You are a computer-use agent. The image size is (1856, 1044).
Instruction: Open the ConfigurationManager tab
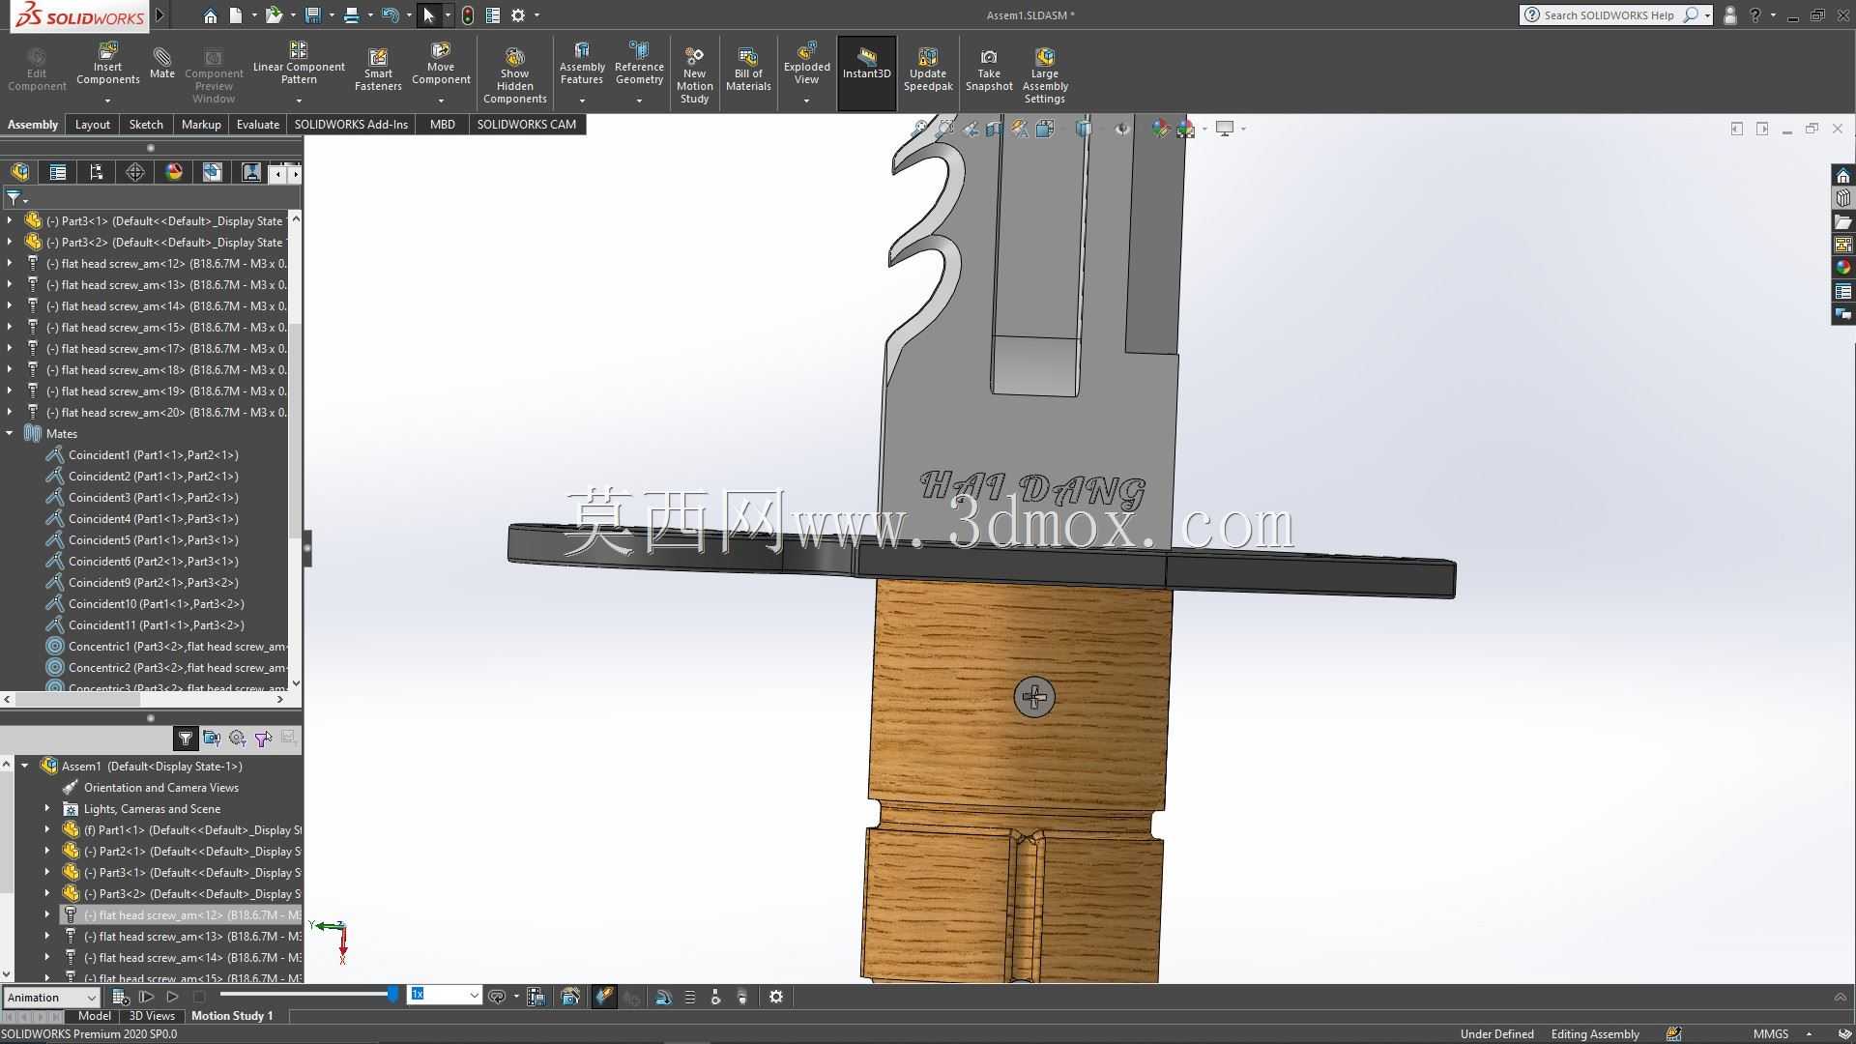(97, 172)
